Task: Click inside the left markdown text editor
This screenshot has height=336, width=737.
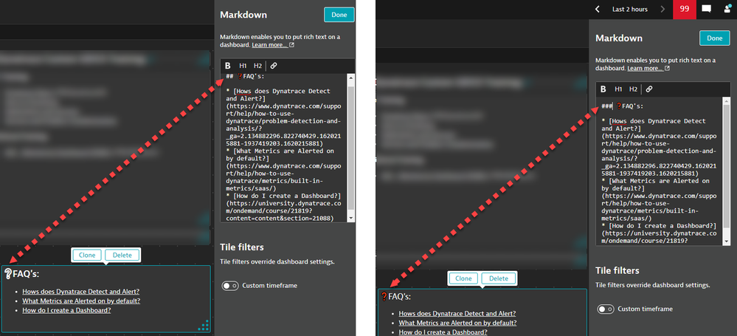Action: click(284, 147)
